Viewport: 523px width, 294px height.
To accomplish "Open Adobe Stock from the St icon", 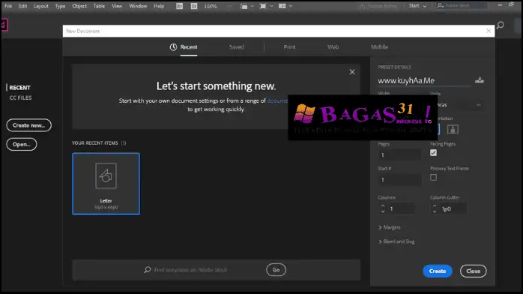I will click(x=194, y=6).
